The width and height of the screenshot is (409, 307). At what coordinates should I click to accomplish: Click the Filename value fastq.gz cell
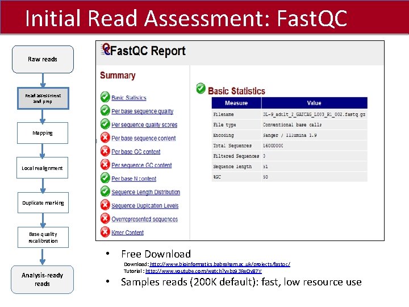[314, 114]
